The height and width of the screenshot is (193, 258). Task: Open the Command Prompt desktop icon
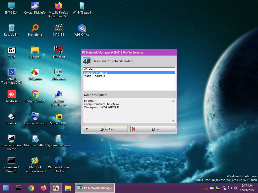(x=11, y=165)
